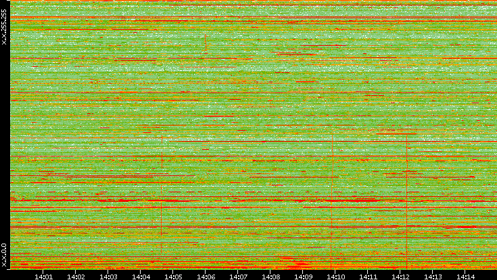Click the x.x.255.255 address axis label

(x=4, y=27)
